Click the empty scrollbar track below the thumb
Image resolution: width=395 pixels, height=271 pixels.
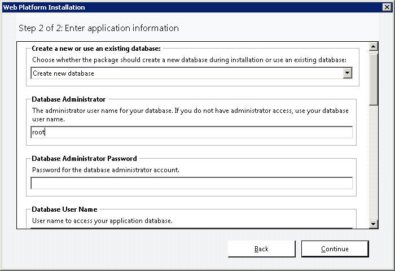374,163
